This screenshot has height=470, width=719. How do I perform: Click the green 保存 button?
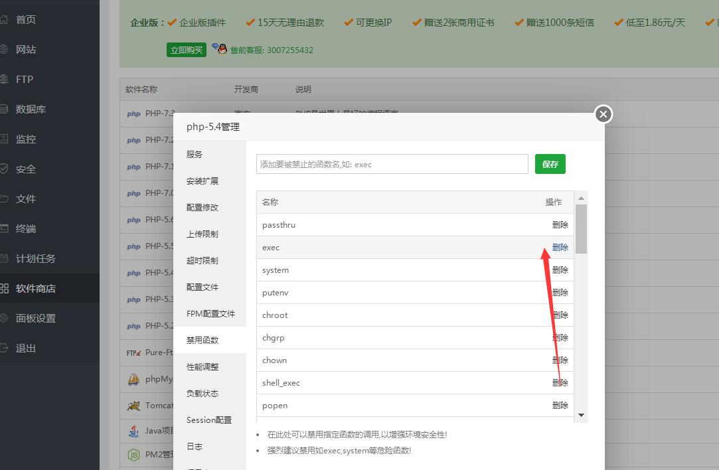(550, 164)
